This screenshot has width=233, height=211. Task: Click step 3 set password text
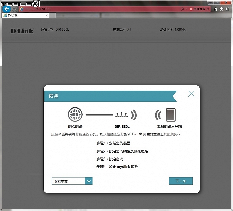(x=110, y=159)
